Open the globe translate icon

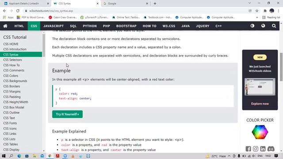(263, 26)
